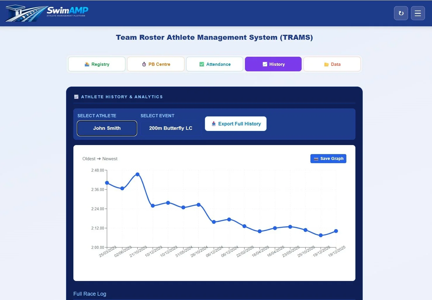The image size is (432, 300).
Task: Click the peak data point for 21/10/2023
Action: (x=137, y=174)
